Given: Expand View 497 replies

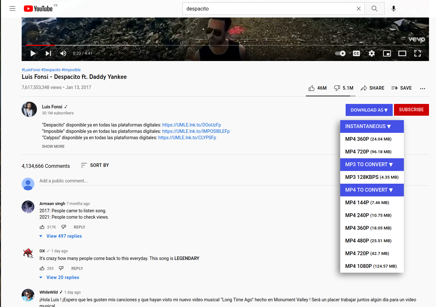Looking at the screenshot, I should click(60, 236).
